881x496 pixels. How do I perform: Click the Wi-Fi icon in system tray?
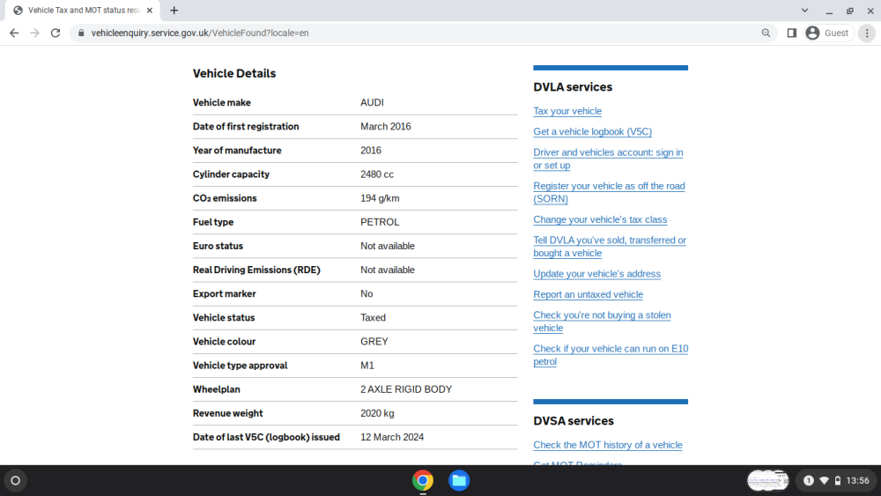(825, 481)
